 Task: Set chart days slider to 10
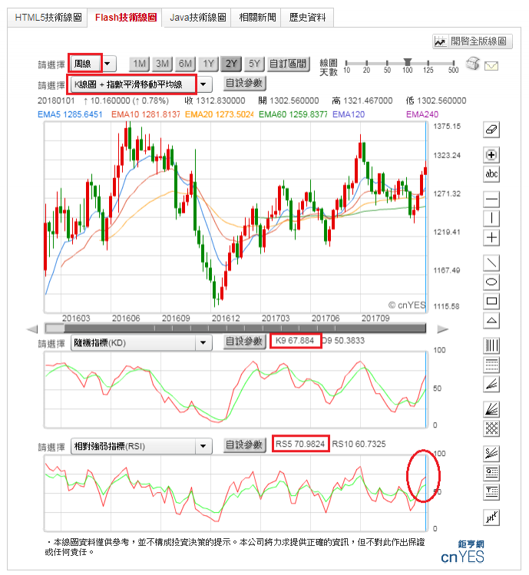coord(347,63)
